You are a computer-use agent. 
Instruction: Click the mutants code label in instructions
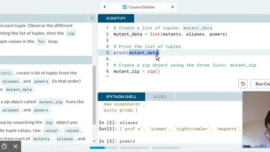(41, 139)
